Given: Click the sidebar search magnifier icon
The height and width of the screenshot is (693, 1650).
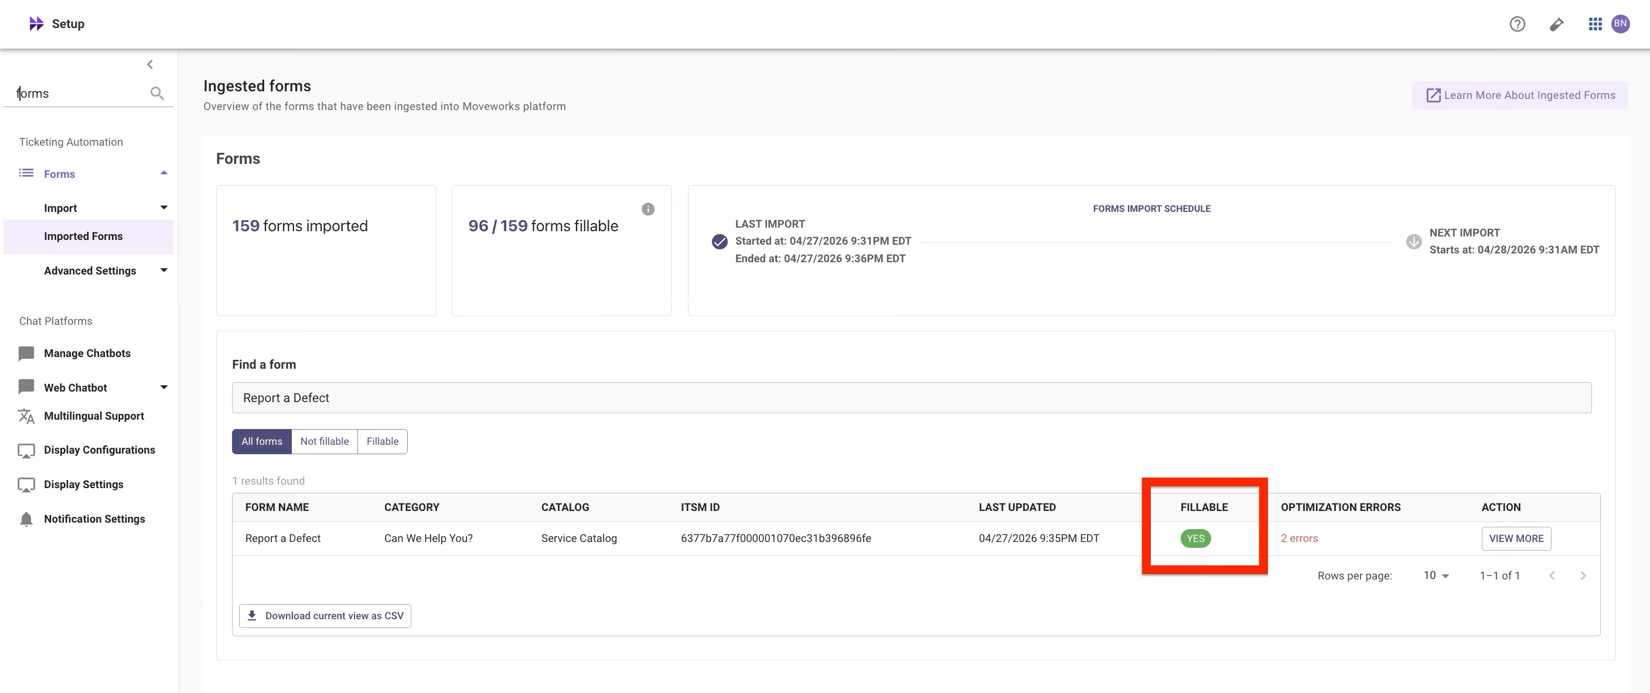Looking at the screenshot, I should 157,94.
